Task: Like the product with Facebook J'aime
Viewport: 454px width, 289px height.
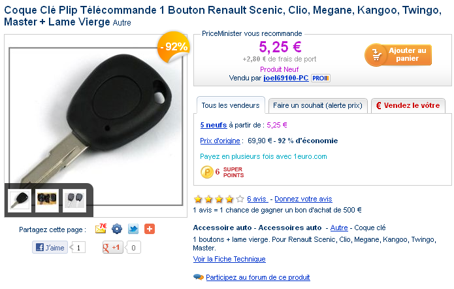Action: click(50, 247)
